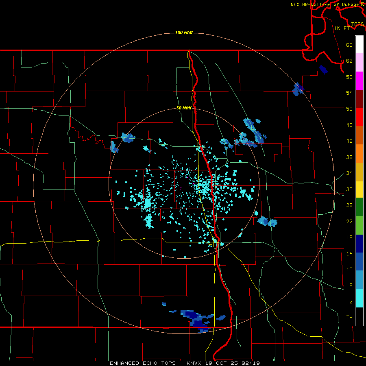This screenshot has height=366, width=366.
Task: Click the navy echo under the legend title
Action: pos(323,69)
